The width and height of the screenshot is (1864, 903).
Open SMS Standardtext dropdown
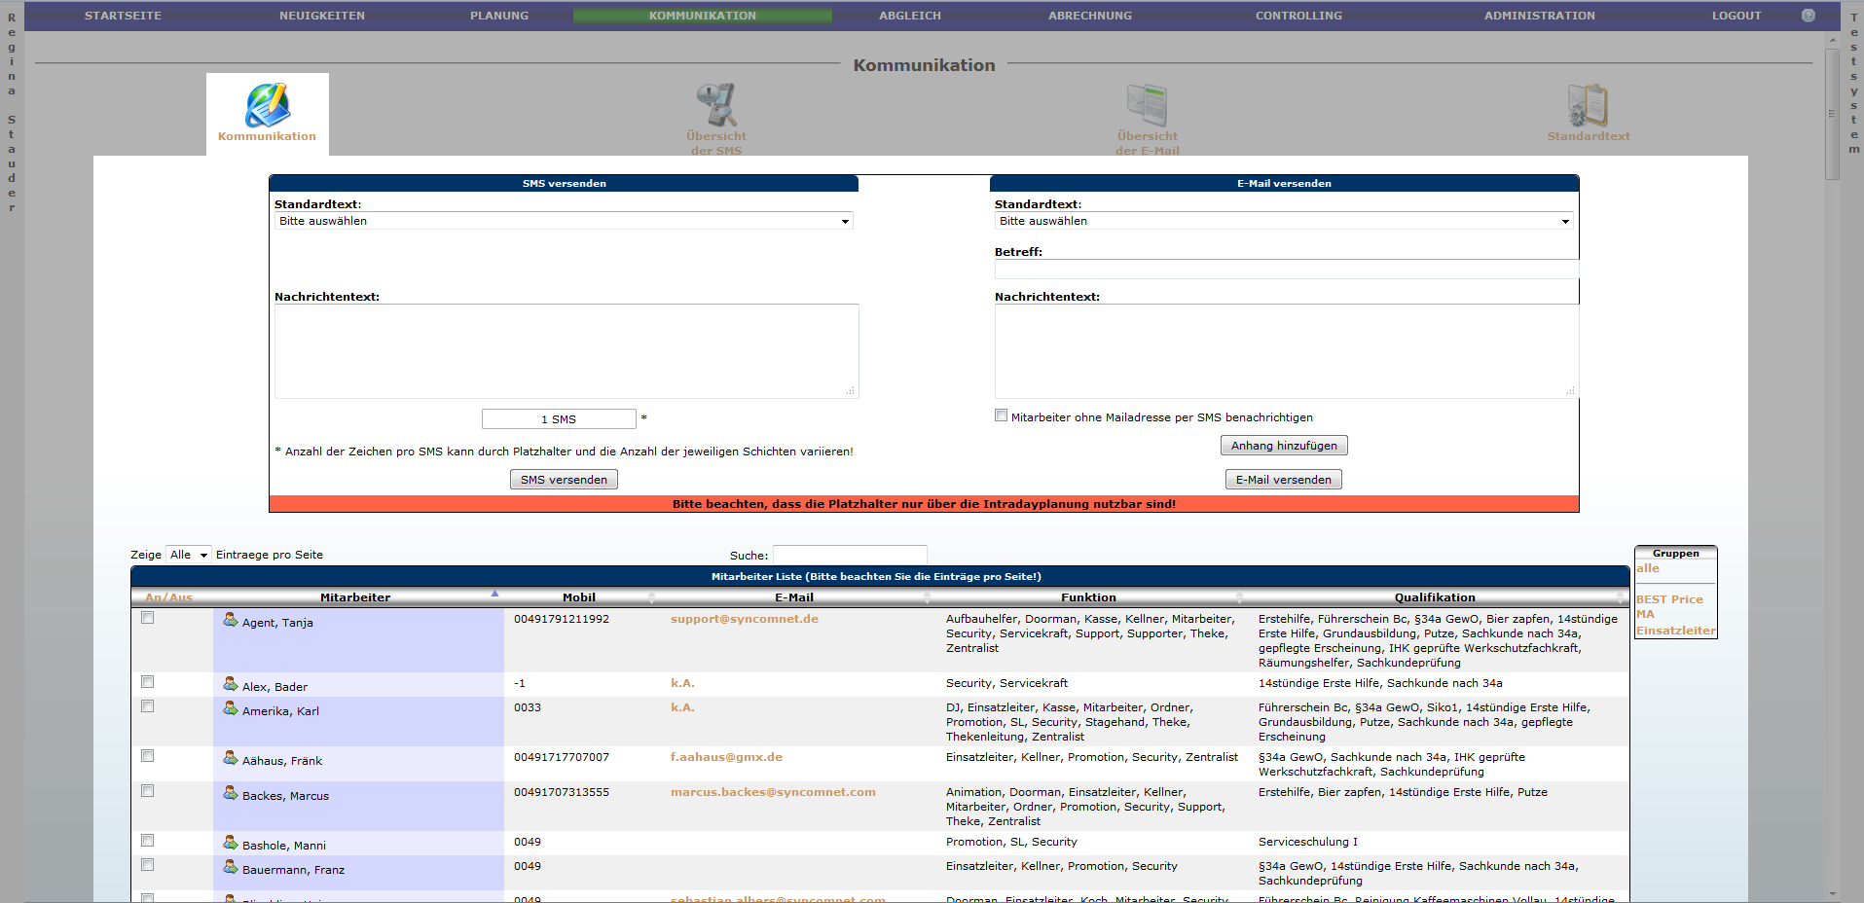(x=564, y=221)
